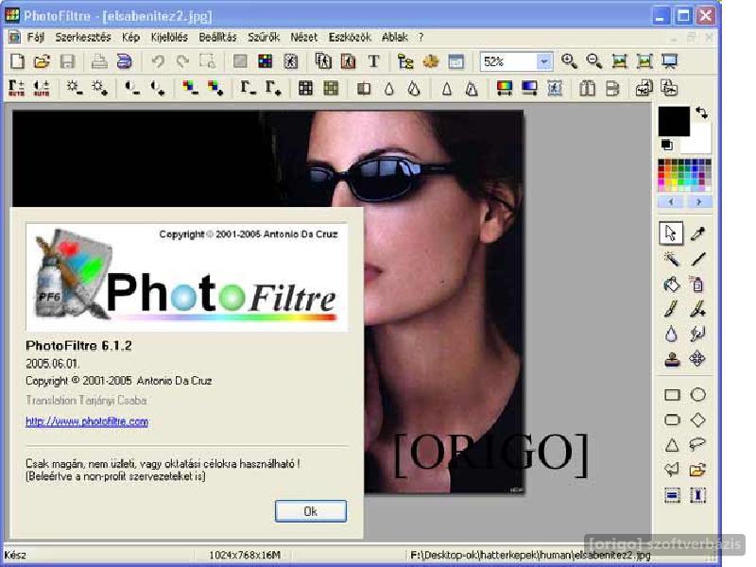Choose the rectangle selection shape
The width and height of the screenshot is (756, 567).
pyautogui.click(x=672, y=395)
